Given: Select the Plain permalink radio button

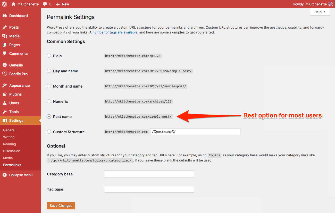Looking at the screenshot, I should coord(49,56).
